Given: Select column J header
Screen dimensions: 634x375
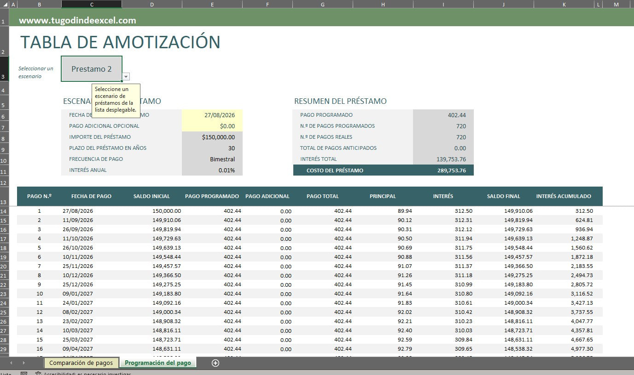Looking at the screenshot, I should click(x=504, y=4).
